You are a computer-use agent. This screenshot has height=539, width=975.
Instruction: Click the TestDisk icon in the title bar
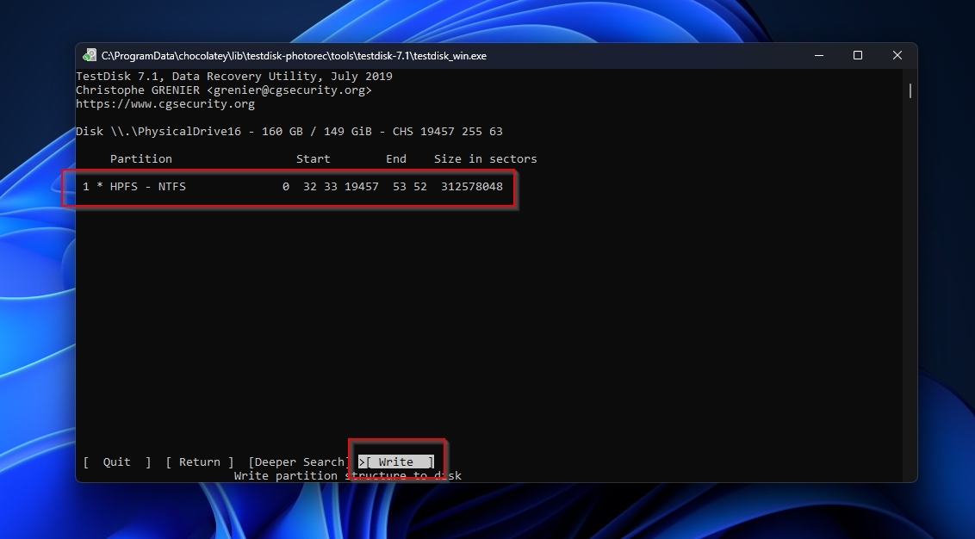click(x=89, y=54)
